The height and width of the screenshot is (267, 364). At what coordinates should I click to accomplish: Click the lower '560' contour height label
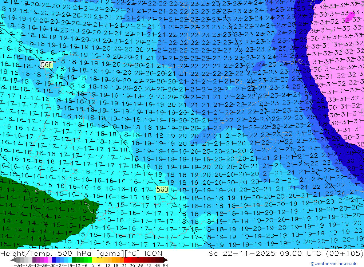(162, 189)
